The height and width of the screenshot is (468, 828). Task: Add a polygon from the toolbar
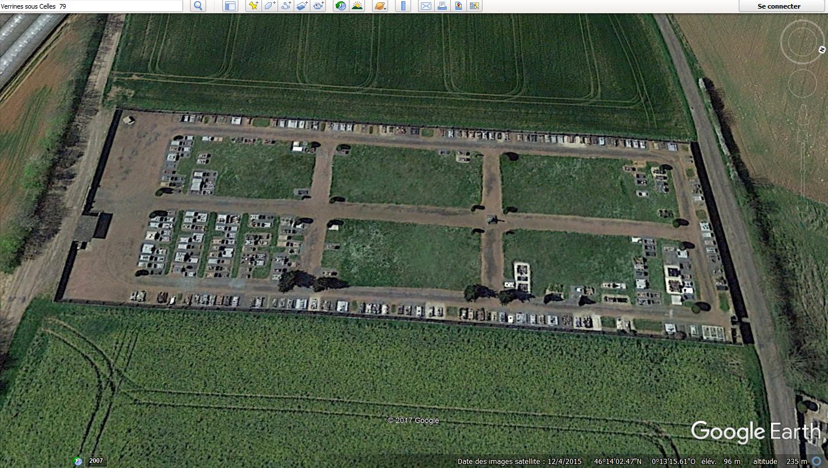[269, 6]
